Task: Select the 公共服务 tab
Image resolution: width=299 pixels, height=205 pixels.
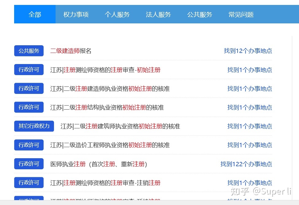Action: (x=199, y=14)
